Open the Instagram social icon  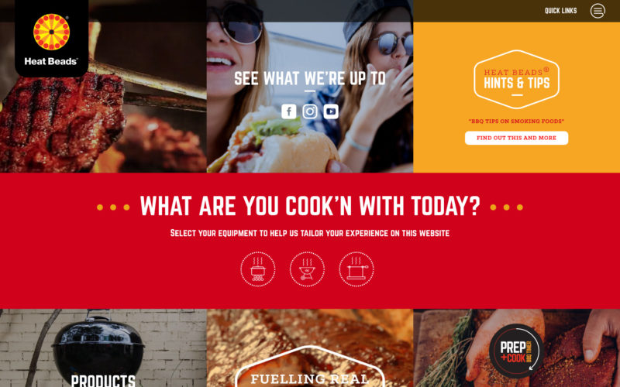click(x=310, y=111)
